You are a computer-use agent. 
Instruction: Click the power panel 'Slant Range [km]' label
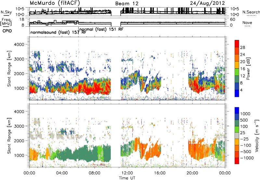[9, 69]
